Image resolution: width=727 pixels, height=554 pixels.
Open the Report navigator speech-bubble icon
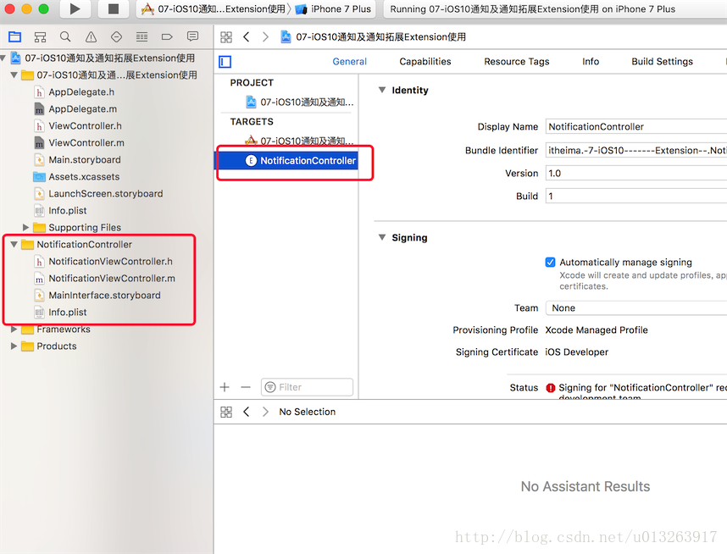pyautogui.click(x=192, y=36)
